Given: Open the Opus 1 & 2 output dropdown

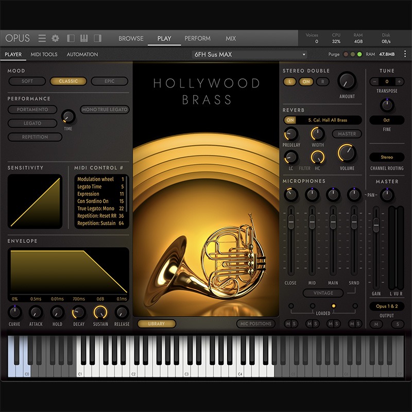Looking at the screenshot, I should (x=387, y=306).
